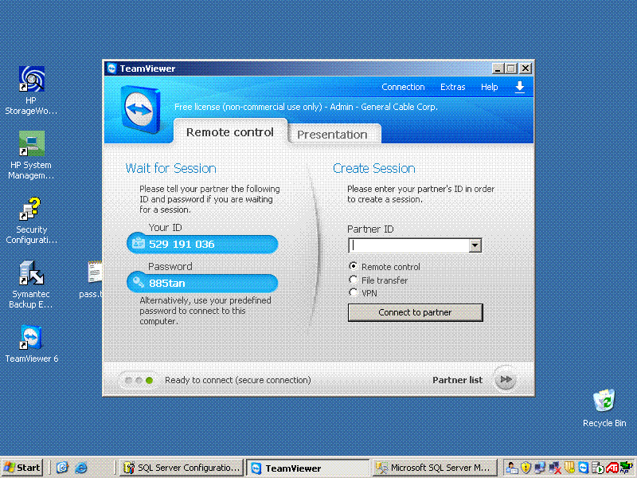Image resolution: width=637 pixels, height=478 pixels.
Task: Open Symantec Backup Exec desktop icon
Action: [x=32, y=274]
